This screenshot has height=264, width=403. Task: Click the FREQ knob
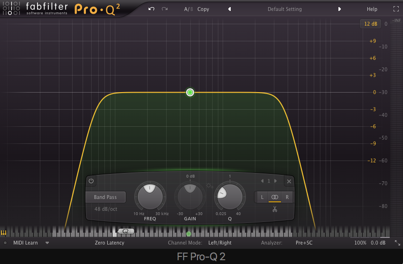click(150, 197)
